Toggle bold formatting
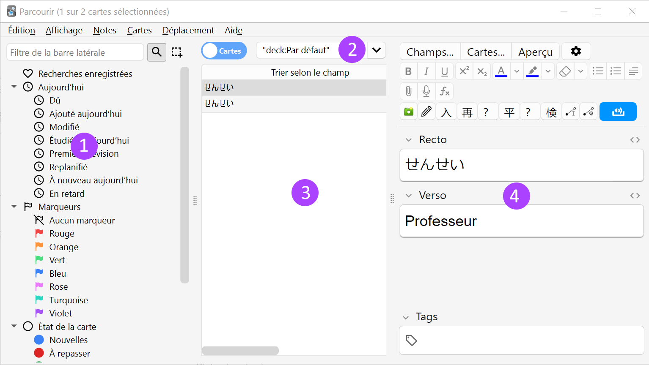Image resolution: width=649 pixels, height=365 pixels. pyautogui.click(x=408, y=71)
